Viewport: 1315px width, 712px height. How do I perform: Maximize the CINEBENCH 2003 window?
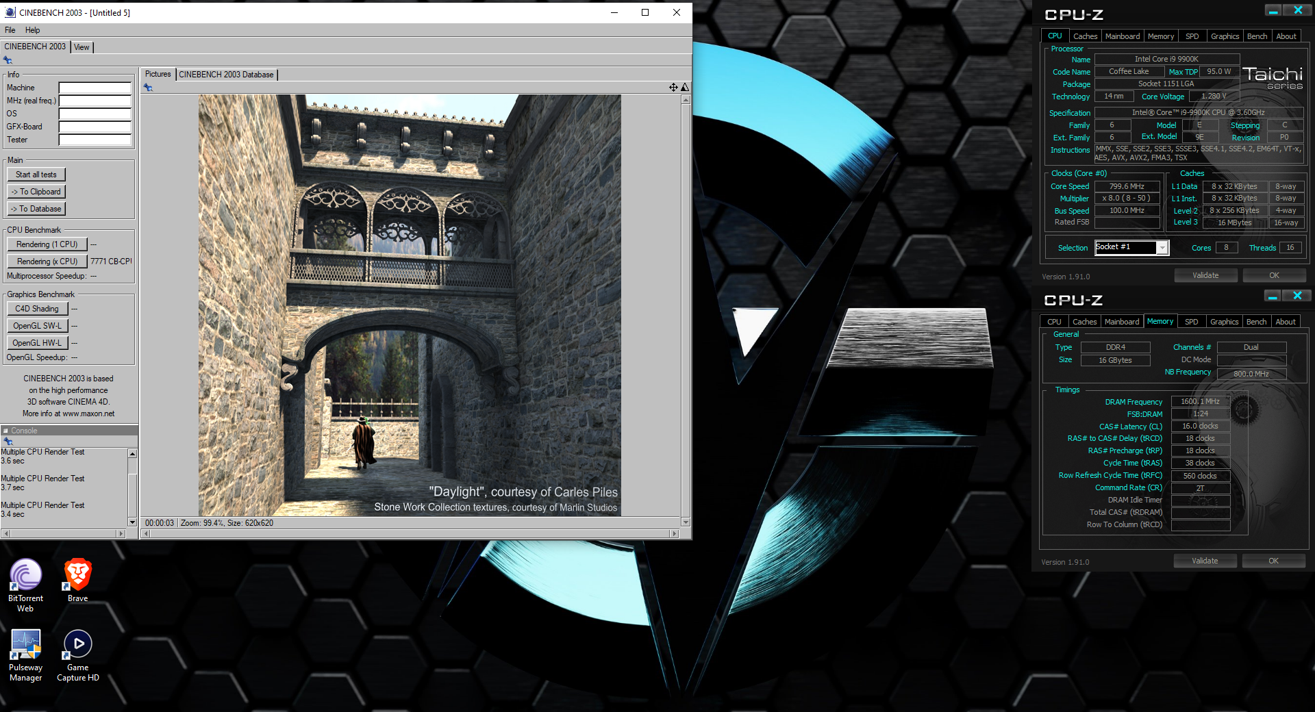click(x=645, y=12)
